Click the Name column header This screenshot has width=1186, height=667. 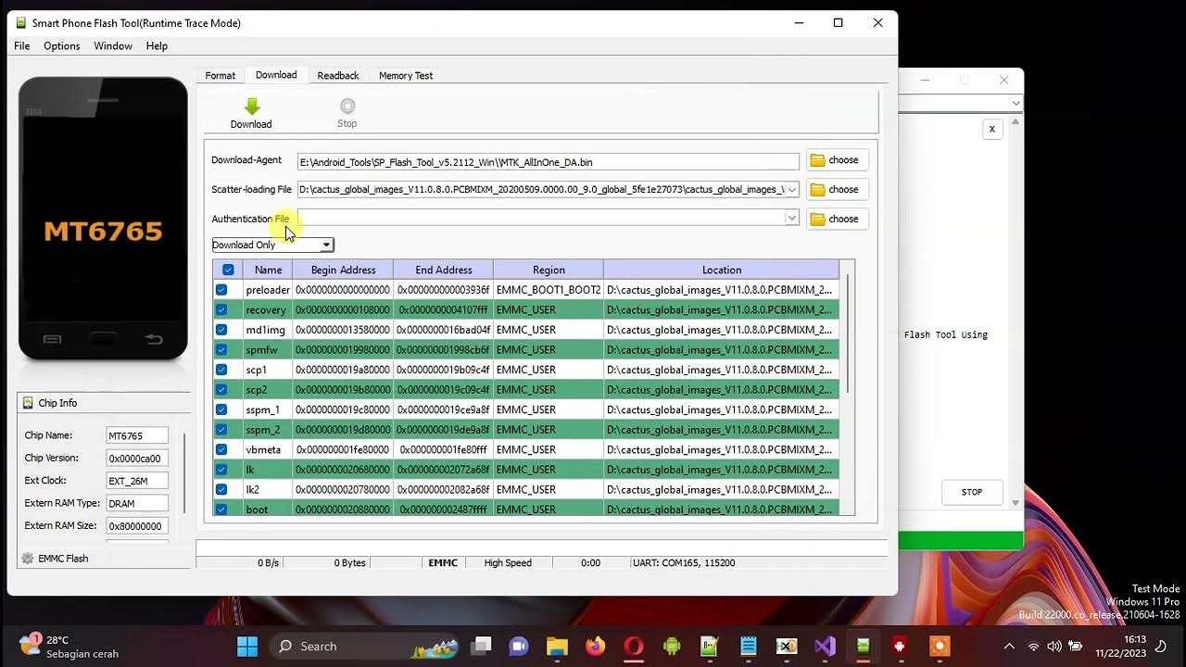[268, 270]
